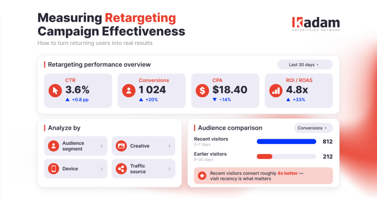Open the Last 30 days dropdown
Viewport: 377px width, 198px height.
(x=305, y=65)
